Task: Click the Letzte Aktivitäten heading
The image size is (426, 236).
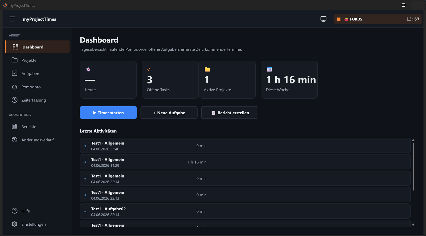Action: click(98, 131)
